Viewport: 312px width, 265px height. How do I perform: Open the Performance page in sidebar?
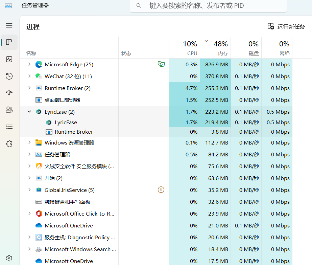(9, 59)
